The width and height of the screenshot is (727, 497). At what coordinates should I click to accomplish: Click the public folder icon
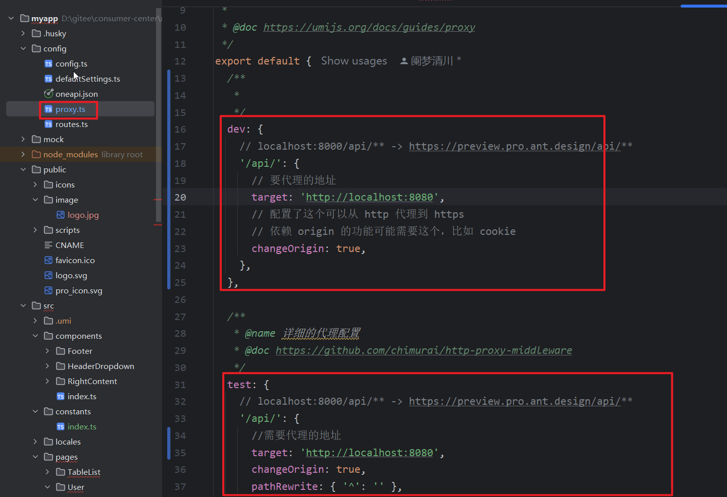(x=36, y=170)
